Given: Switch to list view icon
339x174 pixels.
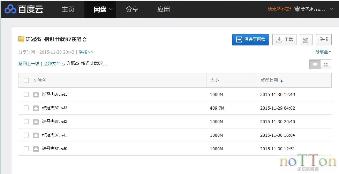Looking at the screenshot, I should [315, 64].
